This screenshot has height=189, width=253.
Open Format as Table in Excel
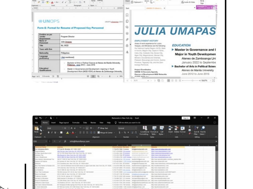[x=154, y=130]
